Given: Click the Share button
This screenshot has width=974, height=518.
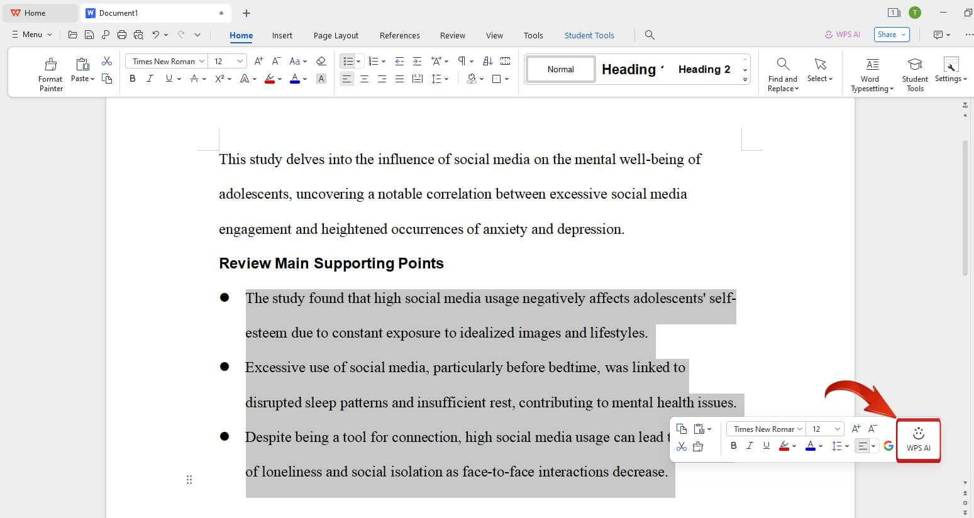Looking at the screenshot, I should 891,35.
